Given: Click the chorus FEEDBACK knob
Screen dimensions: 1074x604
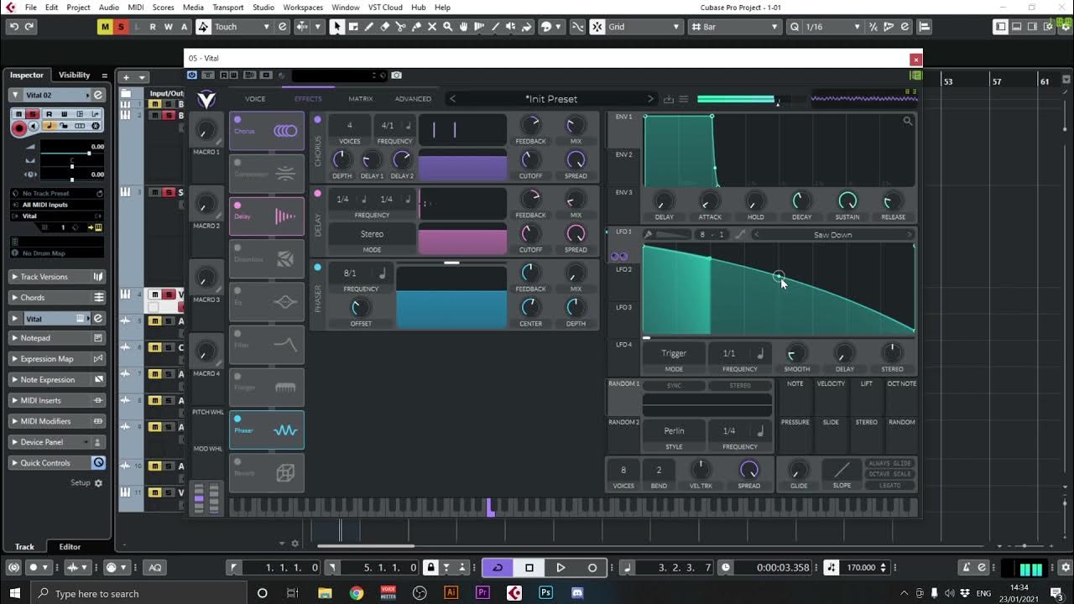Looking at the screenshot, I should 530,127.
